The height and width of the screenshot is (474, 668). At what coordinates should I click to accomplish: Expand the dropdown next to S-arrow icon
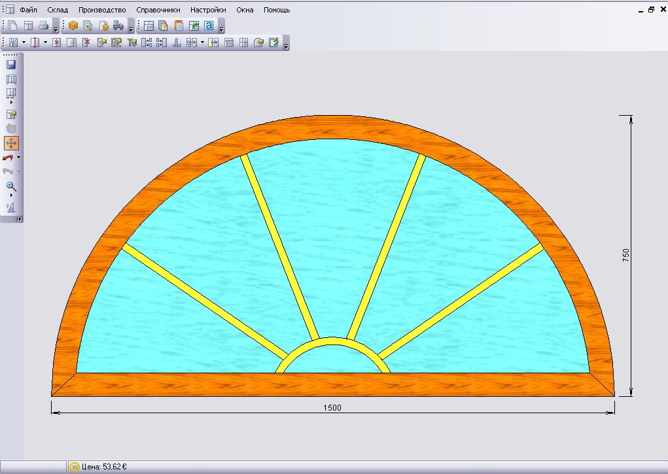click(x=202, y=42)
